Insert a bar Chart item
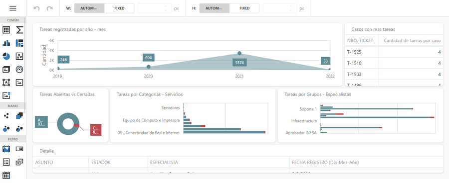The width and height of the screenshot is (449, 187). 6,43
